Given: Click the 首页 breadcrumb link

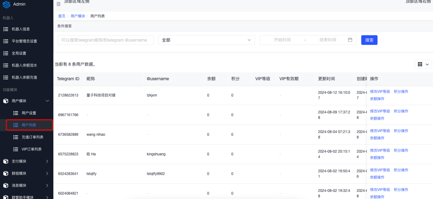Looking at the screenshot, I should pyautogui.click(x=62, y=16).
